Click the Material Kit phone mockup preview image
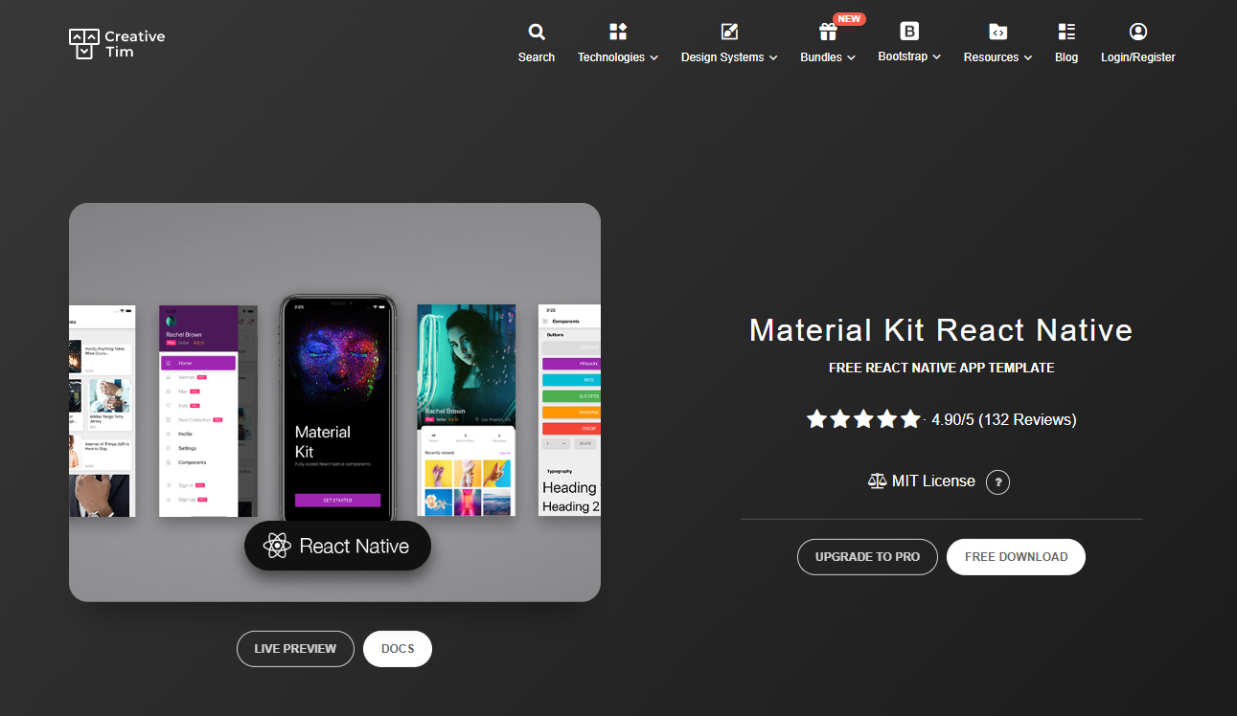The width and height of the screenshot is (1237, 716). click(x=334, y=402)
